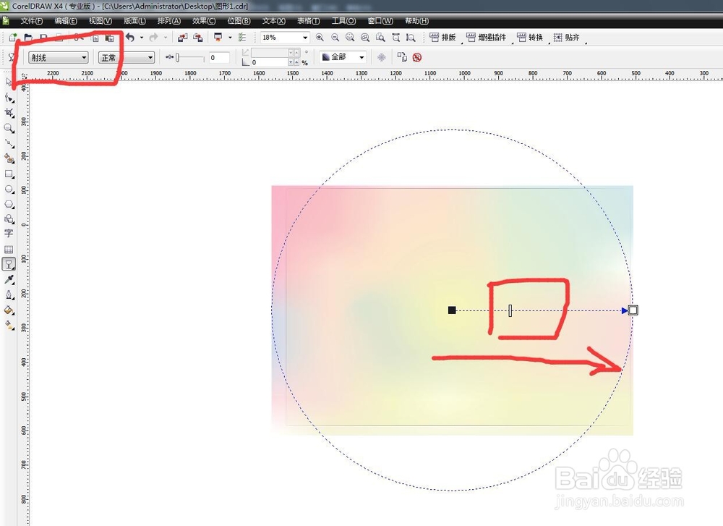Click the Open folder icon
The height and width of the screenshot is (526, 723).
(x=28, y=38)
